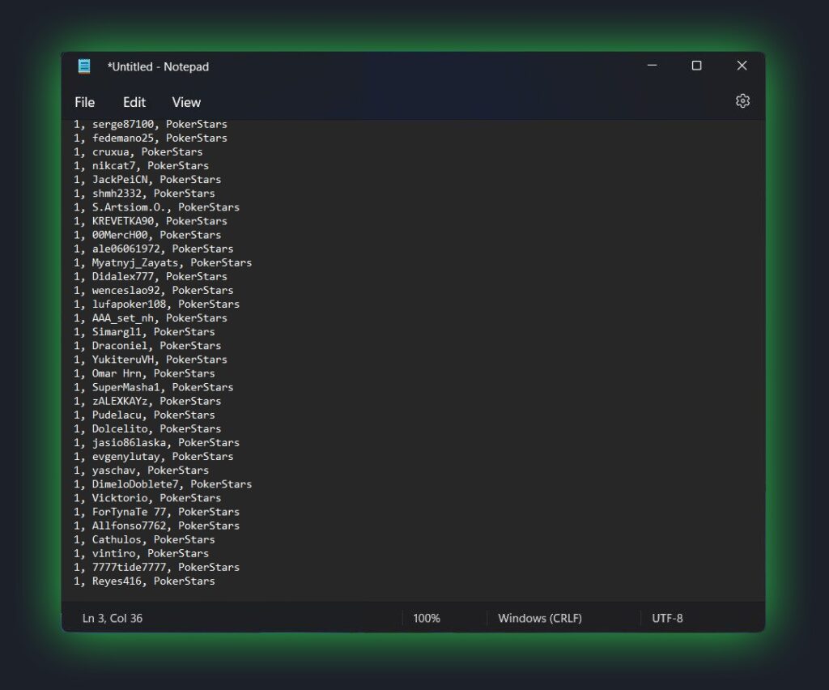
Task: Open the Edit menu
Action: tap(134, 102)
